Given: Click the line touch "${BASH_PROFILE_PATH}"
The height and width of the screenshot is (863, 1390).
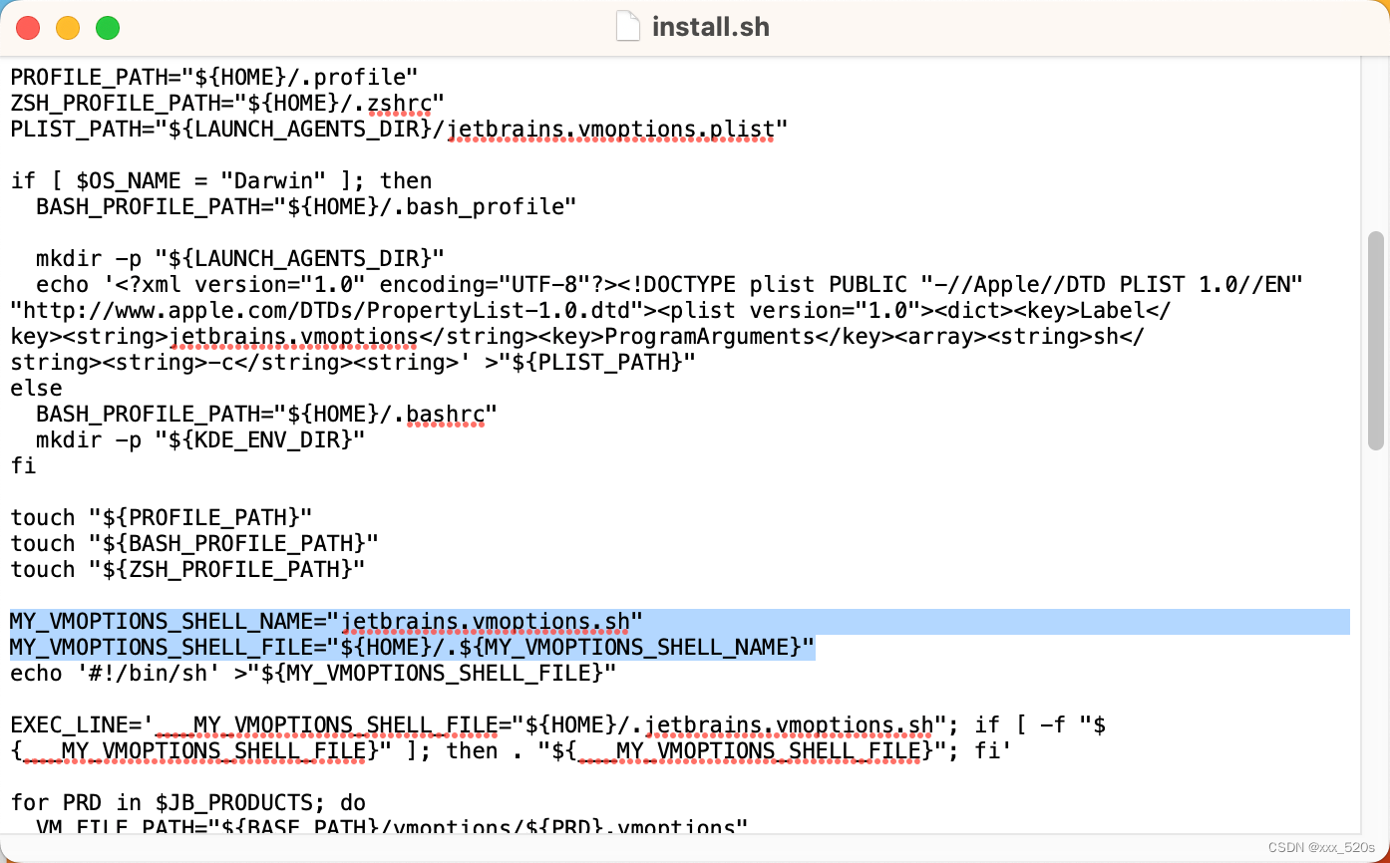Looking at the screenshot, I should pos(194,543).
